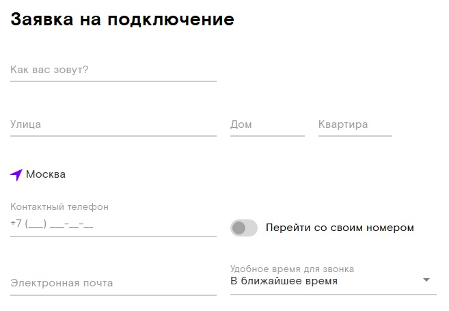The width and height of the screenshot is (449, 311).
Task: Click the "+7" prefix in the phone field
Action: pos(16,224)
